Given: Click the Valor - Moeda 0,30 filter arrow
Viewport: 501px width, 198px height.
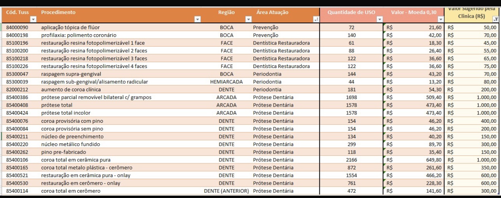Looking at the screenshot, I should [440, 19].
